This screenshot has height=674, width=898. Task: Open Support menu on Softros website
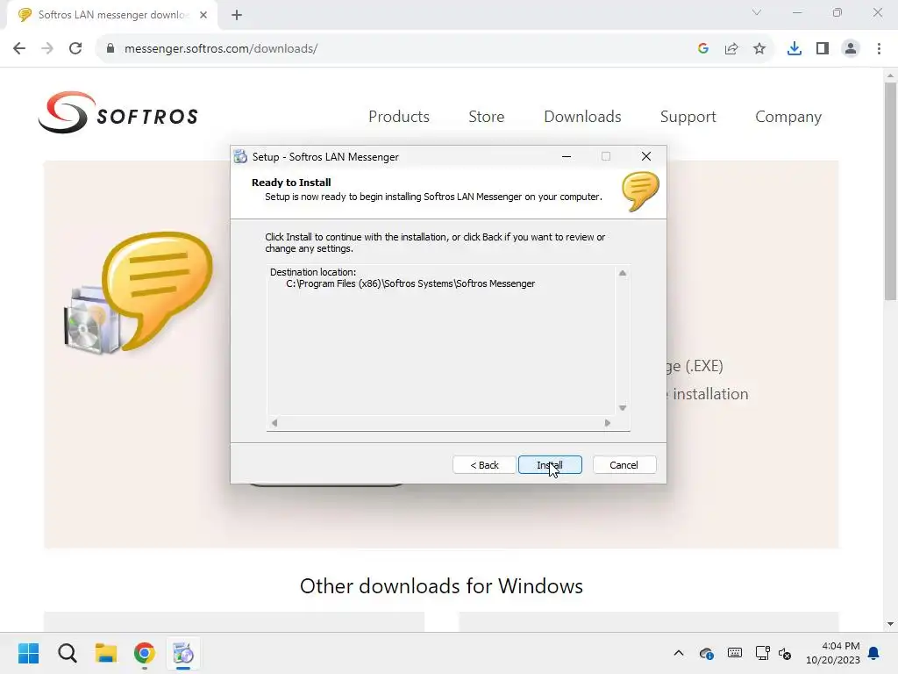click(688, 117)
